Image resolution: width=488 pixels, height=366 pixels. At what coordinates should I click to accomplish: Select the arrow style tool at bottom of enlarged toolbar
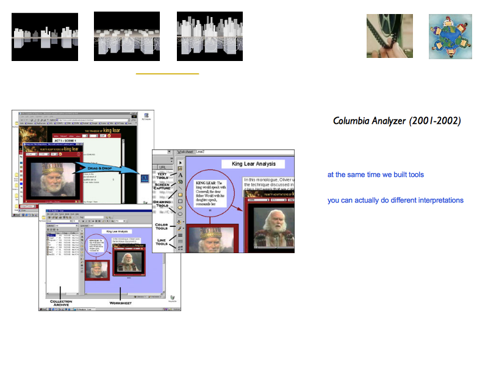(180, 248)
